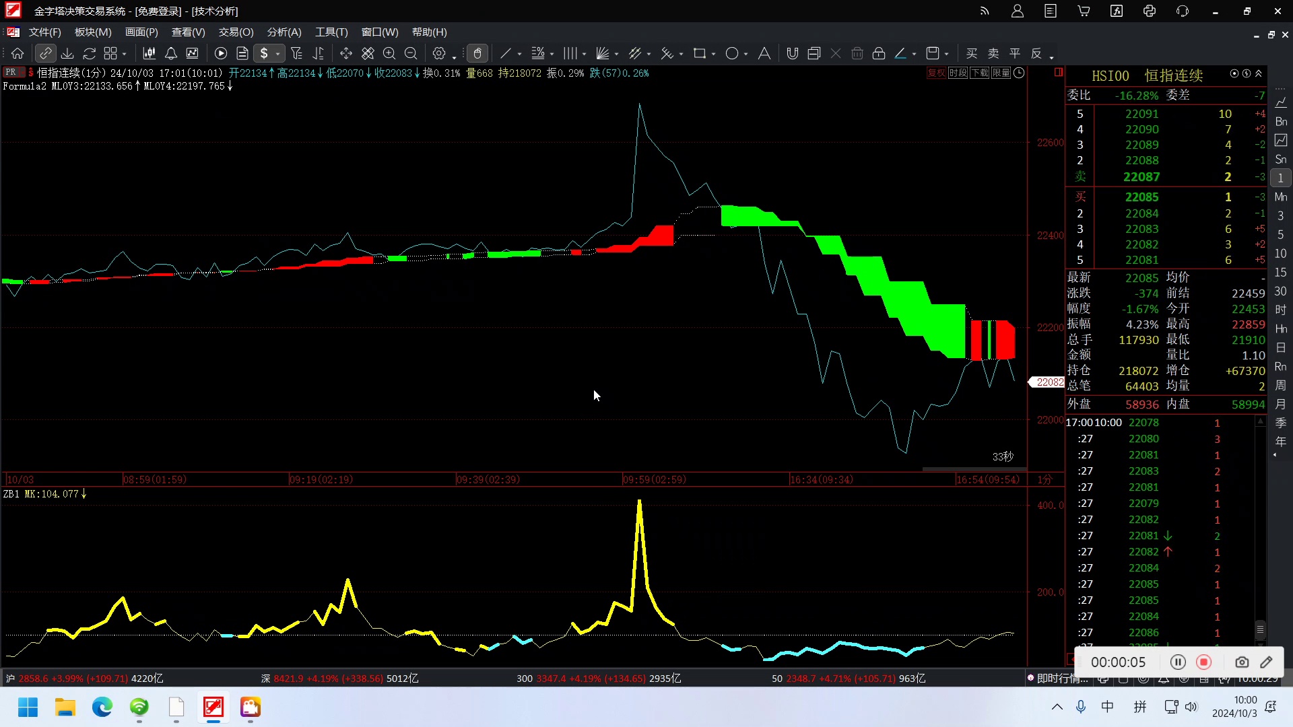Click the magnet snap icon
This screenshot has height=727, width=1293.
pos(793,53)
